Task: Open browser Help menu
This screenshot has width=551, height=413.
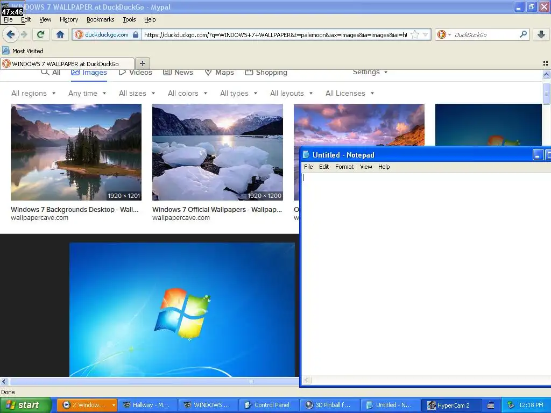Action: click(150, 19)
